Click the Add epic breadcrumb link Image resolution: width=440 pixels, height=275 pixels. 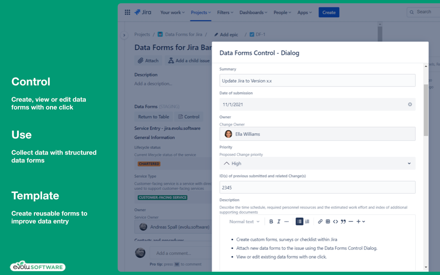(x=229, y=34)
